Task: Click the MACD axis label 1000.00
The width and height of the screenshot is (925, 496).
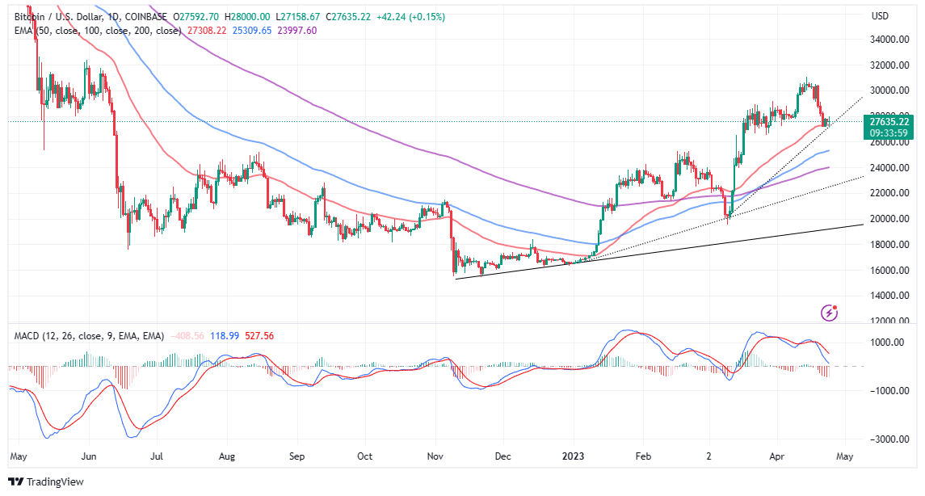Action: tap(887, 342)
